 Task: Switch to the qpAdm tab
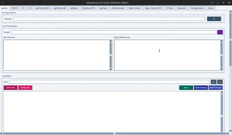[4, 8]
